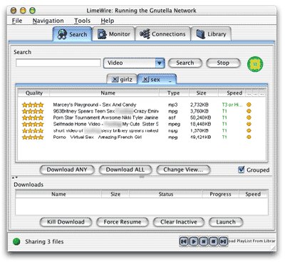Select the "Marcey's Playground" result name
This screenshot has width=285, height=262.
tap(95, 105)
